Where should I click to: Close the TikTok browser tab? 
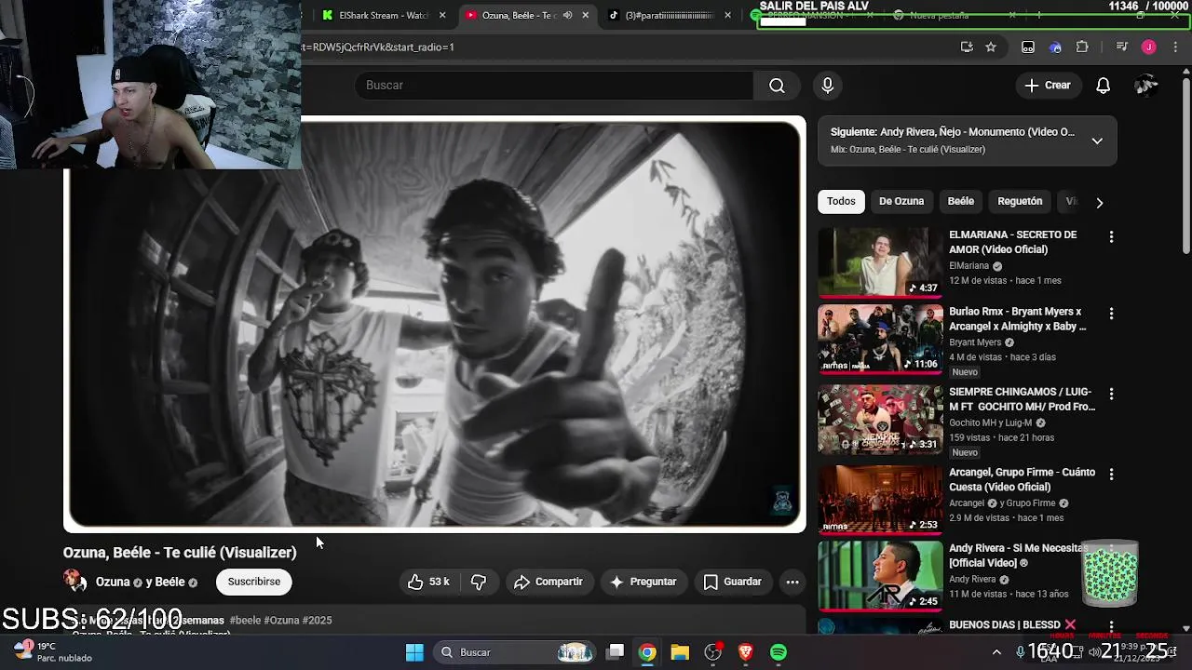pyautogui.click(x=729, y=15)
